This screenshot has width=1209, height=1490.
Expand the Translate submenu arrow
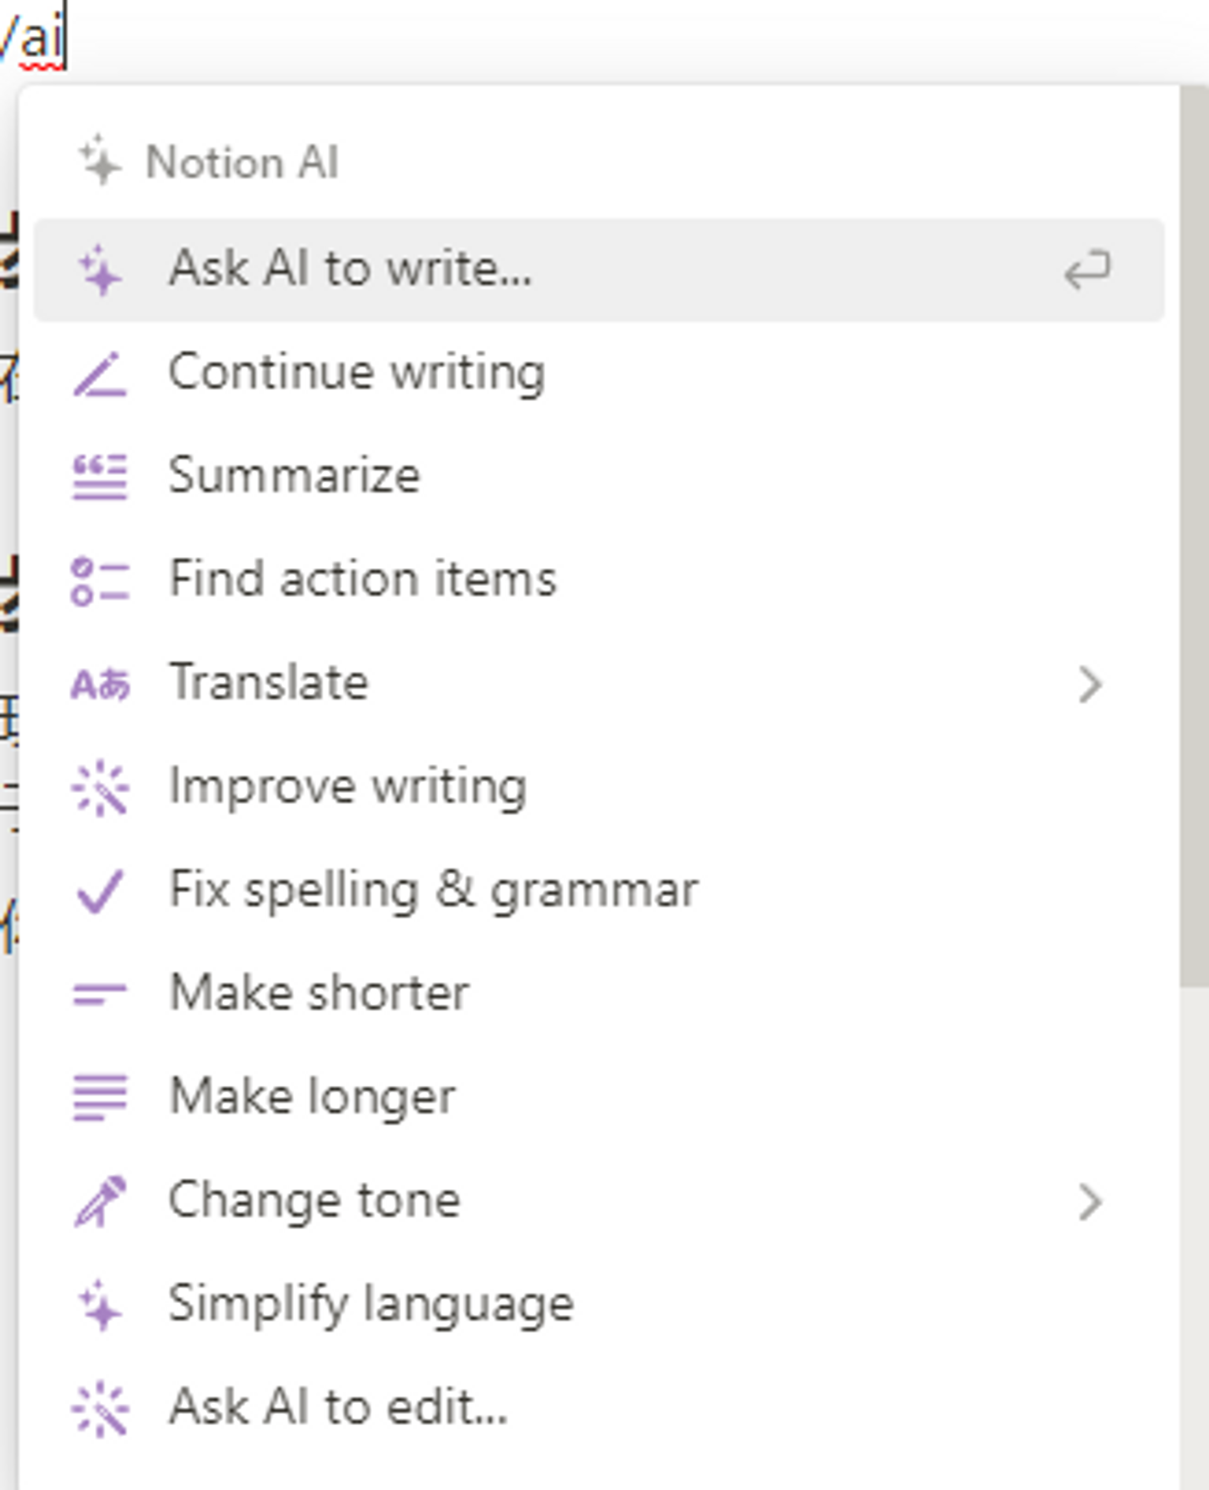pos(1089,685)
